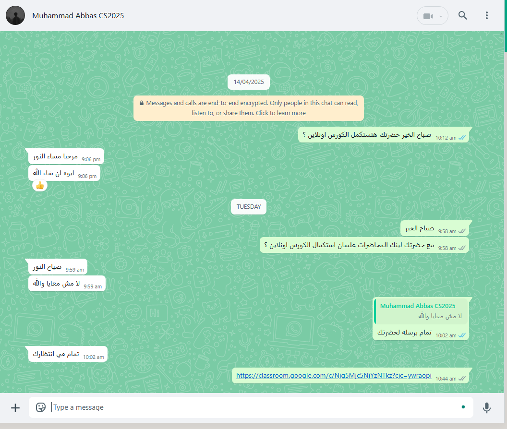Jump to quoted Muhammad Abbas CS2025 reply
The width and height of the screenshot is (507, 429).
tap(422, 311)
